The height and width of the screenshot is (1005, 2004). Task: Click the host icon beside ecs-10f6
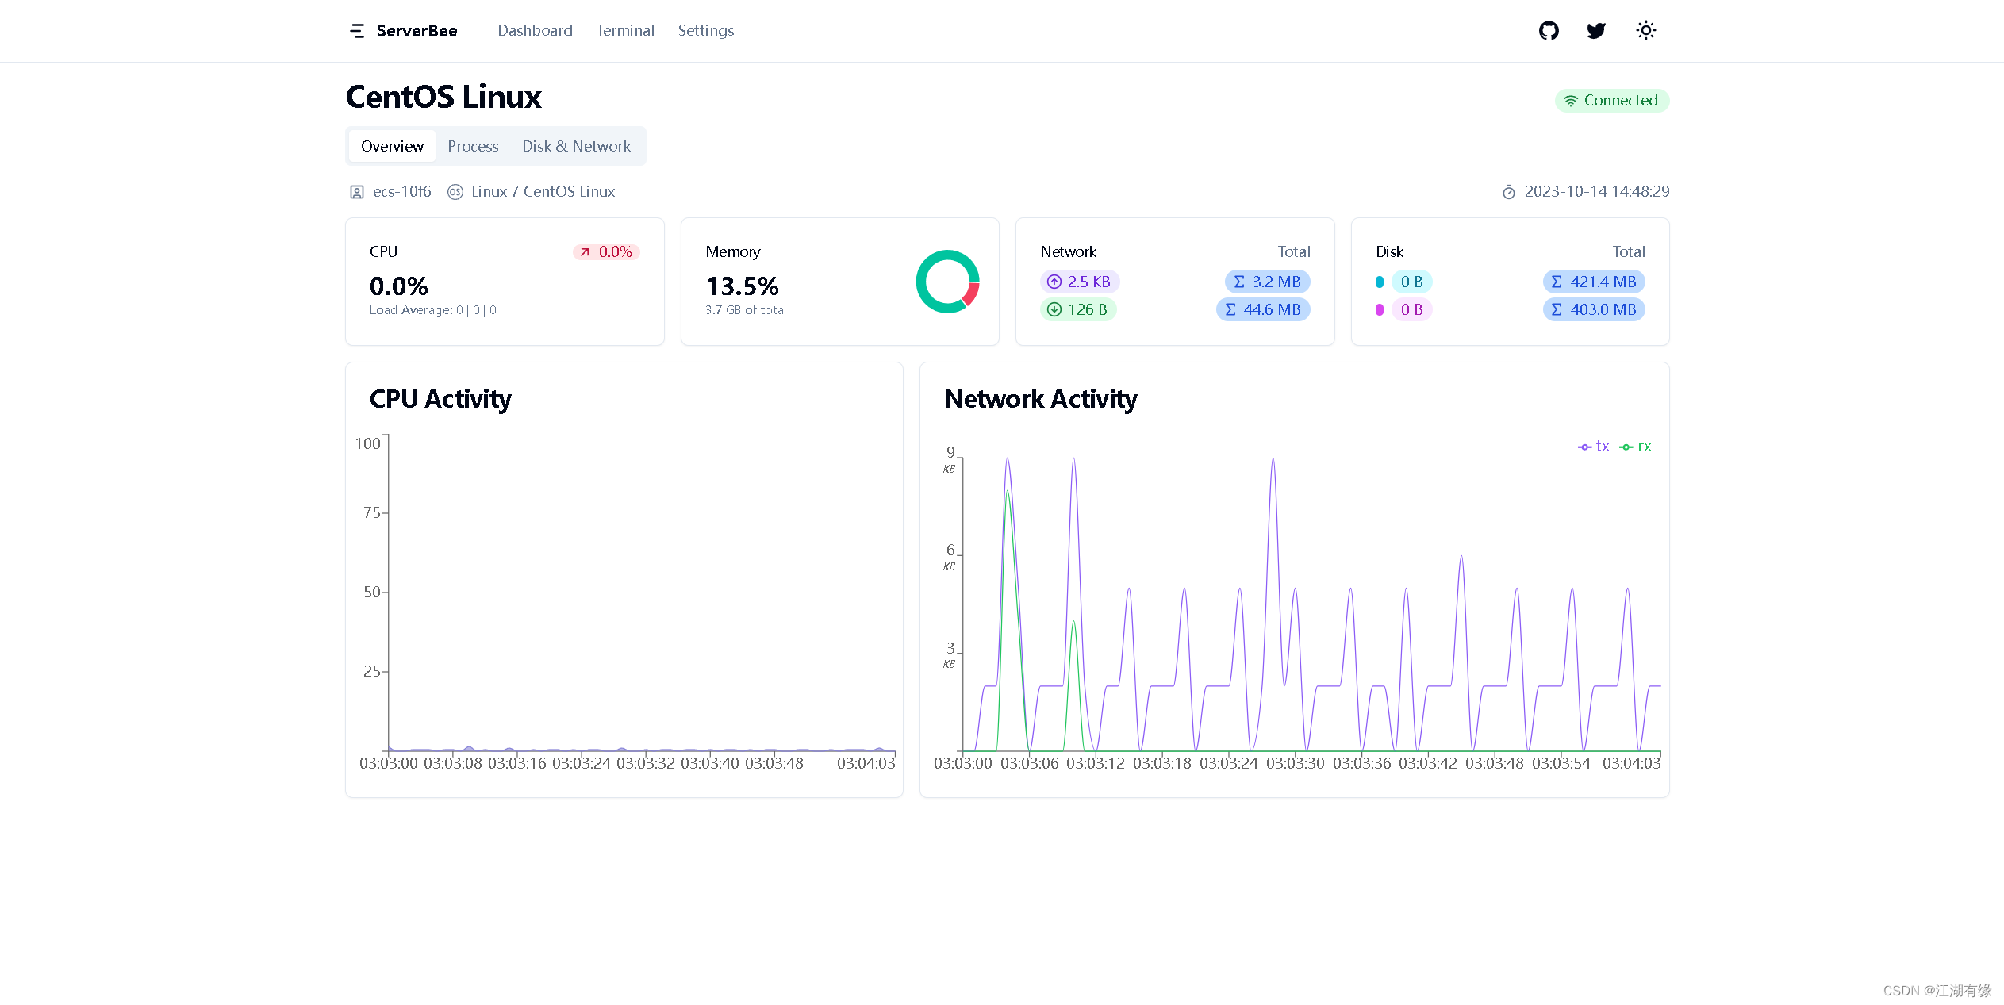(357, 192)
